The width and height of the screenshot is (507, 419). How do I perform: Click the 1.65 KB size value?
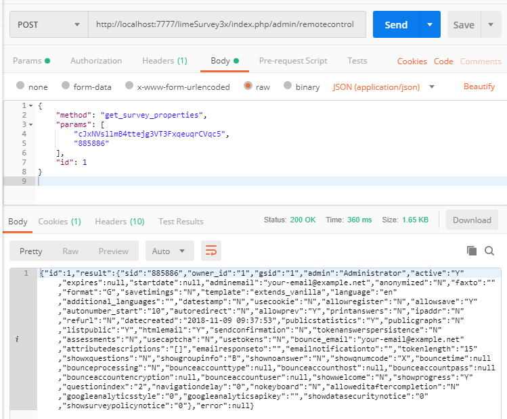click(x=415, y=220)
